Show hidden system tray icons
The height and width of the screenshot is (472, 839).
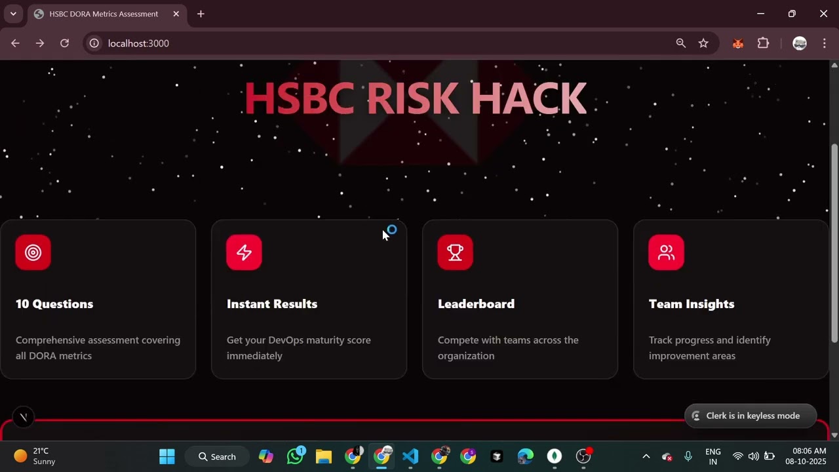pyautogui.click(x=646, y=456)
